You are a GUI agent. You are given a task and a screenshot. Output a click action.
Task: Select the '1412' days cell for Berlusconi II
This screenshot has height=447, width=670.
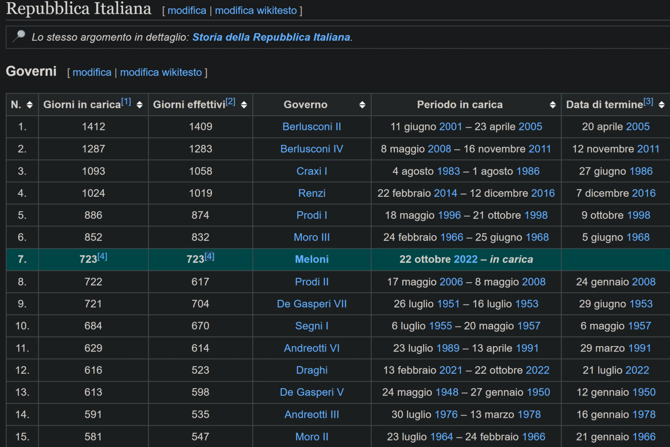[x=93, y=127]
